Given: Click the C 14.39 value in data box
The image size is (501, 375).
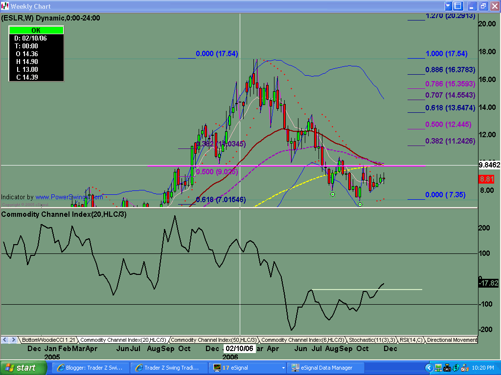Looking at the screenshot, I should coord(27,77).
